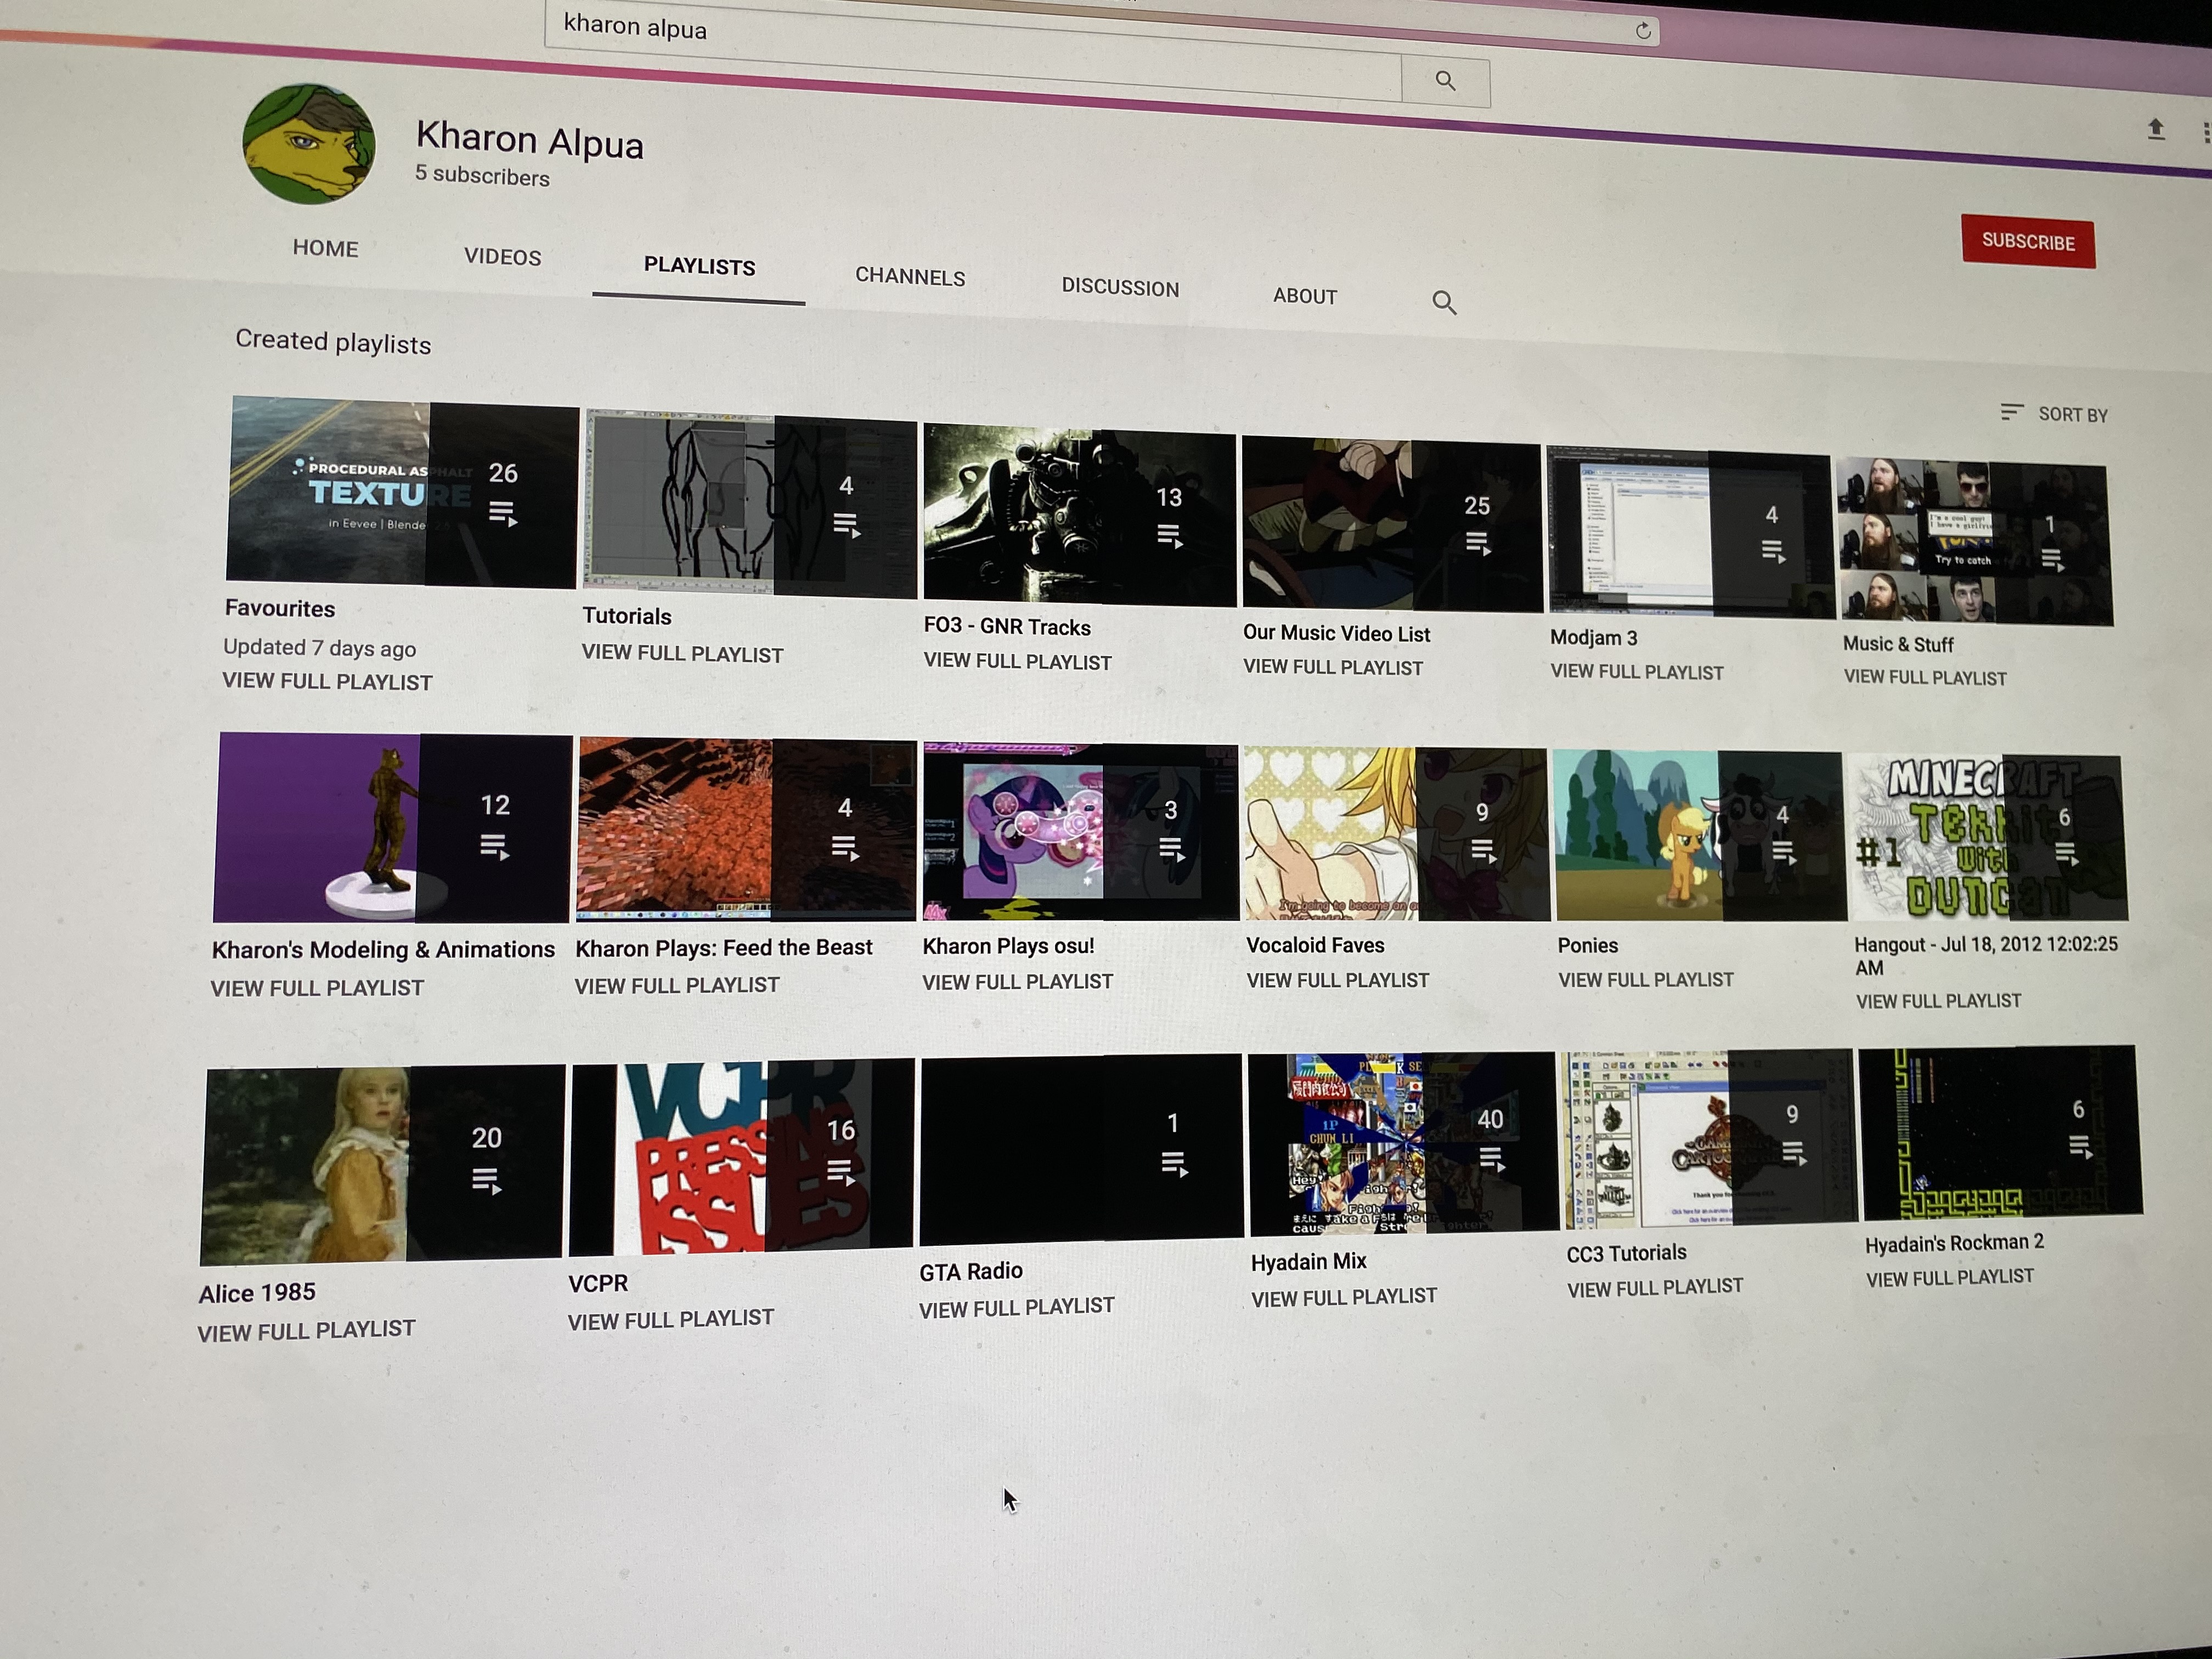Click the Hyadain's Rockman 2 queue icon
The image size is (2212, 1659).
tap(2080, 1148)
